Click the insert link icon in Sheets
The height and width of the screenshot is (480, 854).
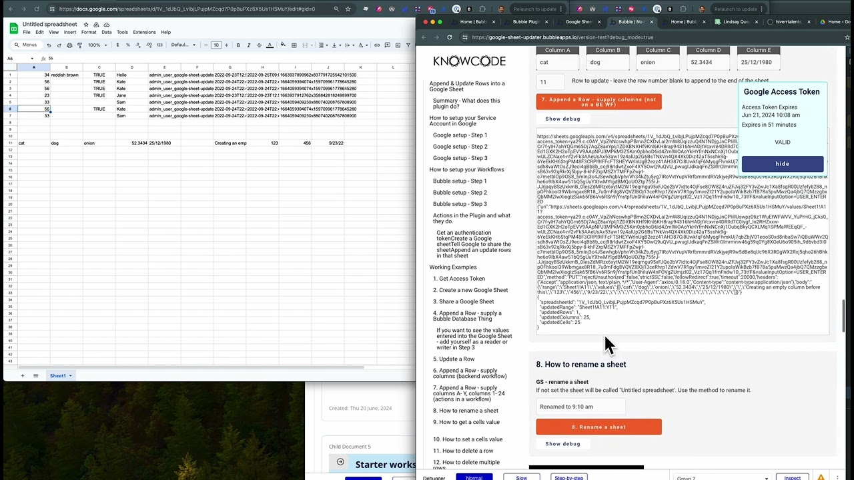[377, 45]
